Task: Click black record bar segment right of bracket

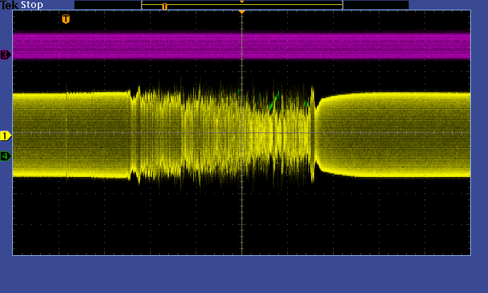Action: 375,5
